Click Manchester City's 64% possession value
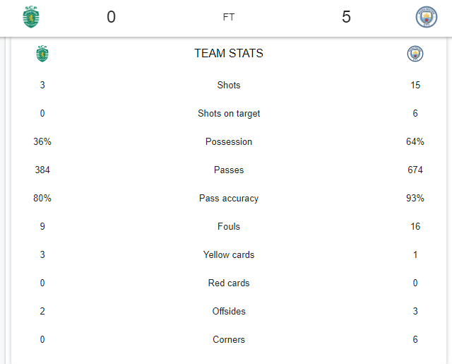 coord(415,141)
